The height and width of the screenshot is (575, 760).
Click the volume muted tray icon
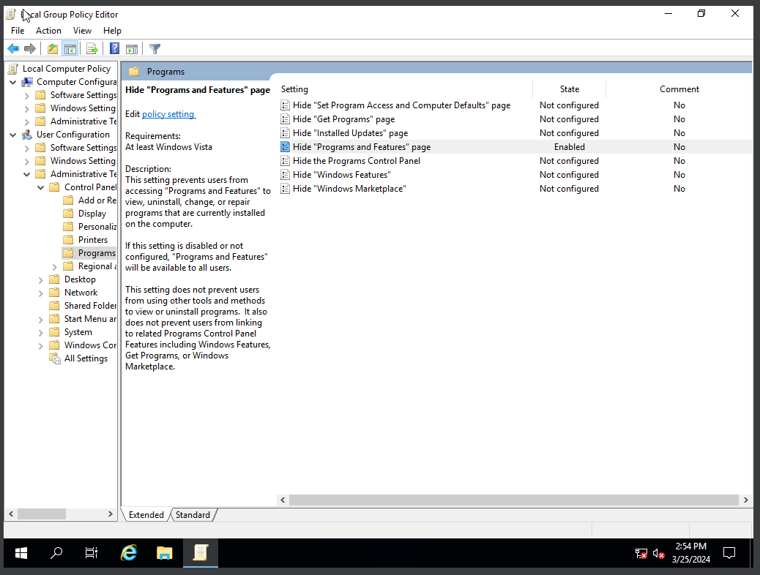[658, 553]
